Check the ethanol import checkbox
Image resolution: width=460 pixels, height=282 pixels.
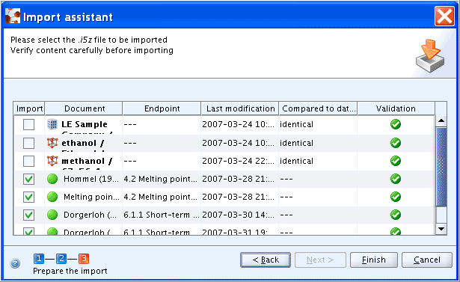pyautogui.click(x=28, y=143)
